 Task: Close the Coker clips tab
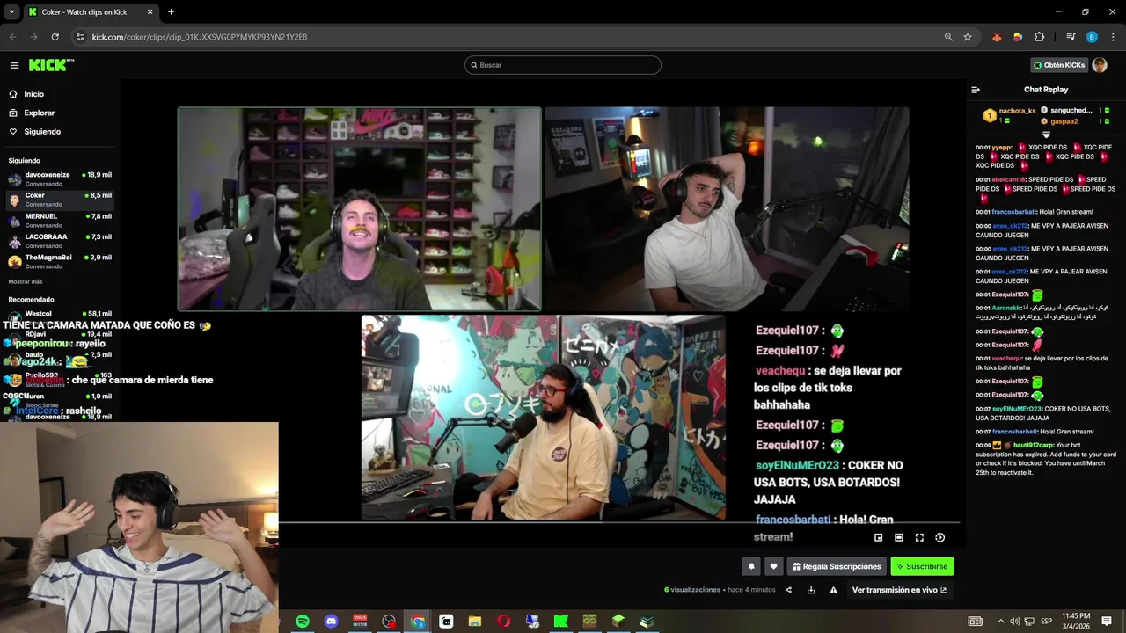[x=150, y=12]
